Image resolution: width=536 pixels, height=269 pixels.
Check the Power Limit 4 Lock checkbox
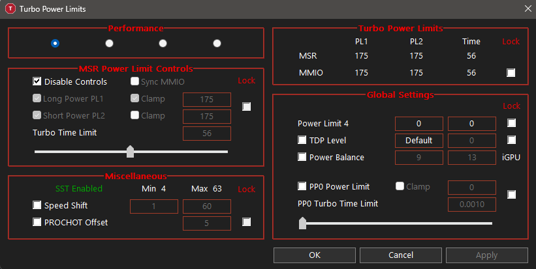[x=512, y=122]
